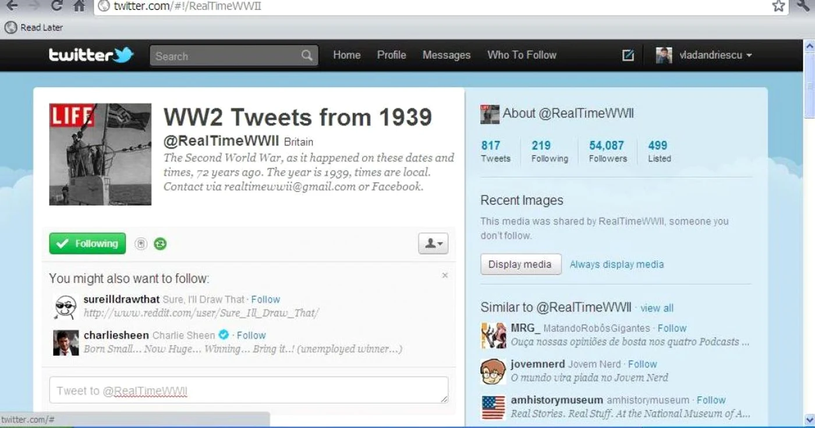Click the small About @RealTimeWWII avatar
815x428 pixels.
(490, 114)
